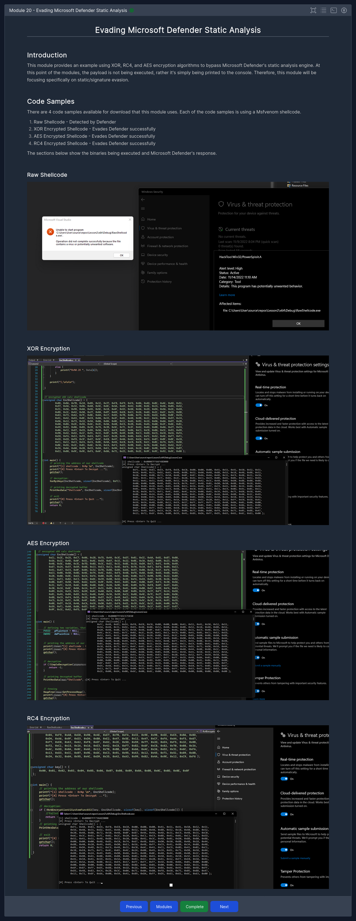Click the list item 'AES Encrypted Shellcode - Evades Defender successfully'
The width and height of the screenshot is (356, 921).
click(95, 136)
